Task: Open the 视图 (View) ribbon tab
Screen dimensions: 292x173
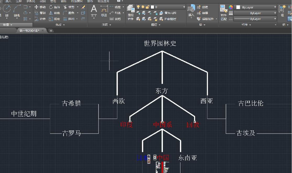Action: click(x=42, y=1)
